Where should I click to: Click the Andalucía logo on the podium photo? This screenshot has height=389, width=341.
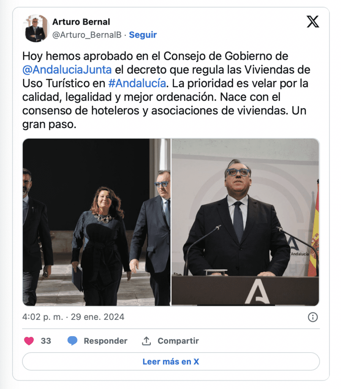(x=257, y=291)
